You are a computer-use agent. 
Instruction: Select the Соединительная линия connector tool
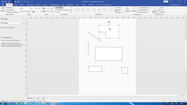coord(63,10)
